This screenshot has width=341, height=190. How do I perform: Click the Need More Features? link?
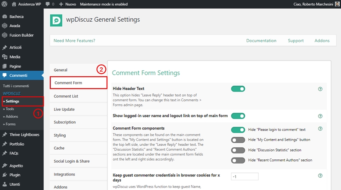tap(74, 40)
